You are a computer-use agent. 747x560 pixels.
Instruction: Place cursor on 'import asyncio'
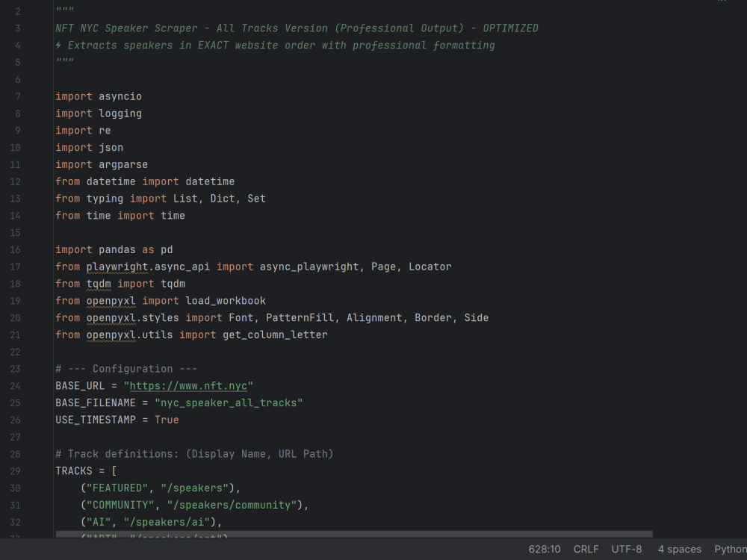[99, 96]
